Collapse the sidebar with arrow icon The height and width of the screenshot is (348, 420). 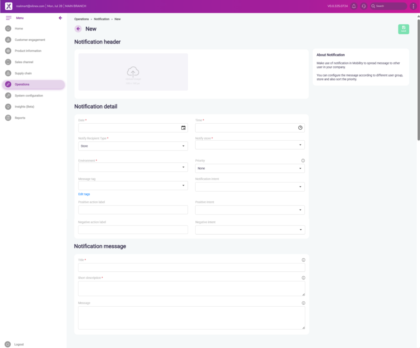pyautogui.click(x=60, y=18)
